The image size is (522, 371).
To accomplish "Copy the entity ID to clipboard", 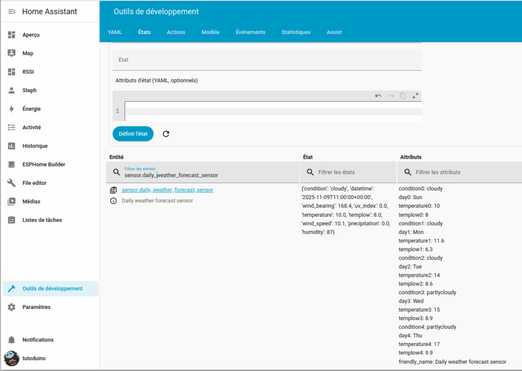I will (x=113, y=190).
